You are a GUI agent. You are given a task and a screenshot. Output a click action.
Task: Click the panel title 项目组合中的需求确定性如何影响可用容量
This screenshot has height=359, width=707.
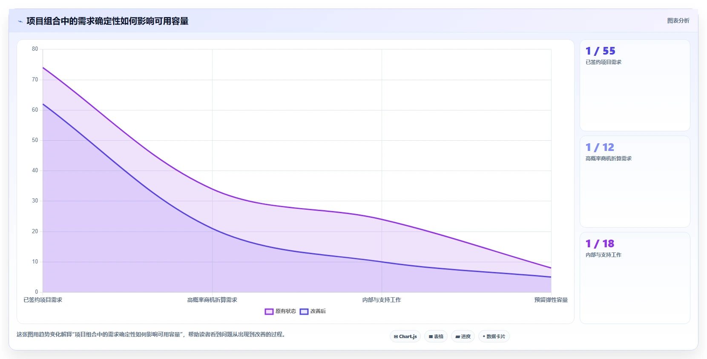click(x=107, y=21)
